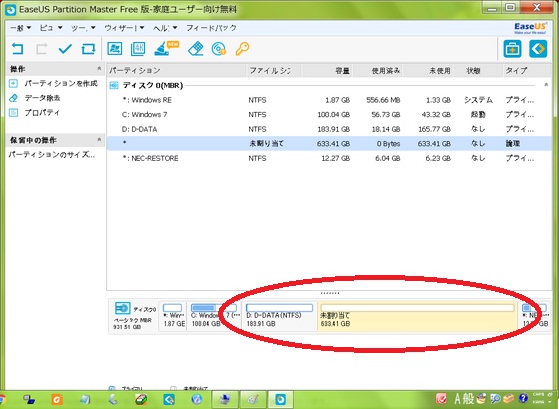The image size is (559, 409).
Task: Click the EaseUS taskbar button
Action: point(280,399)
